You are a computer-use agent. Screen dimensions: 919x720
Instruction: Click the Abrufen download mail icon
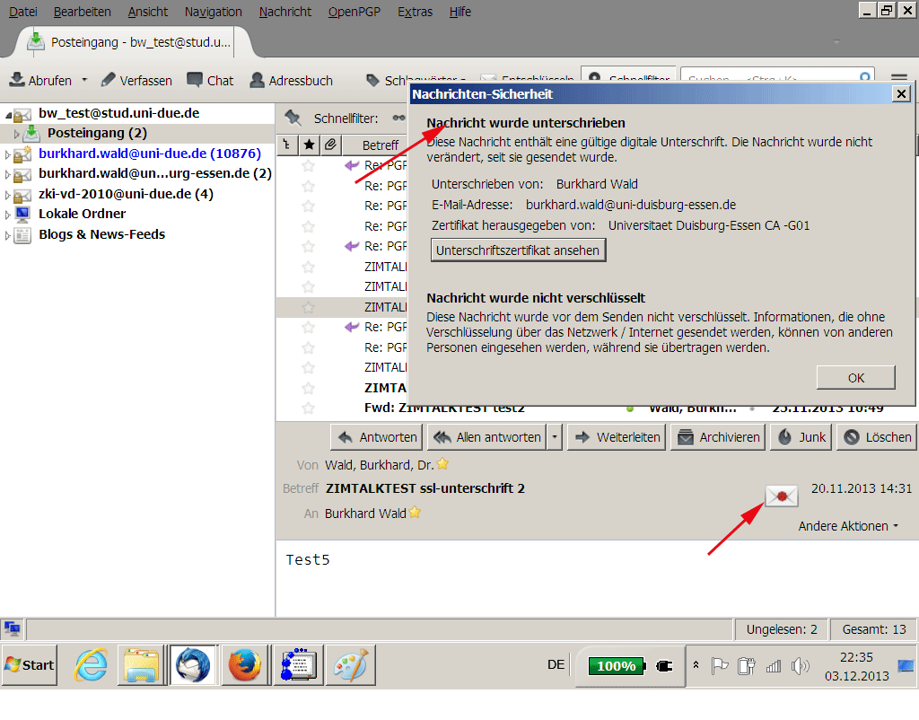point(17,80)
